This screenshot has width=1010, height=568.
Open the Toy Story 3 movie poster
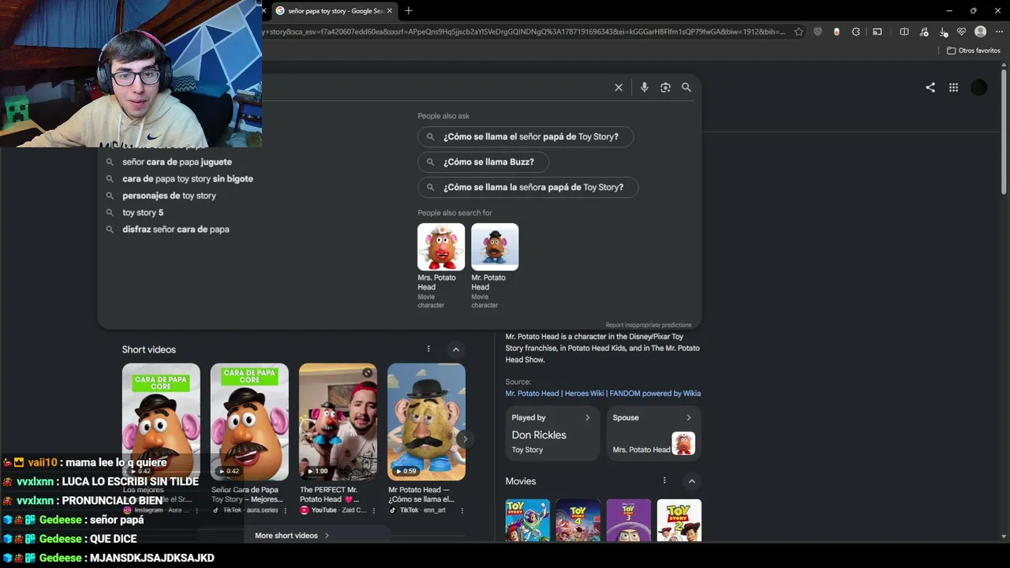[x=629, y=521]
